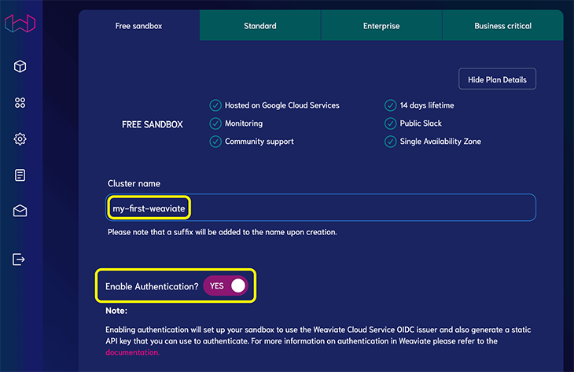
Task: Switch to the Standard plan tab
Action: click(x=260, y=26)
